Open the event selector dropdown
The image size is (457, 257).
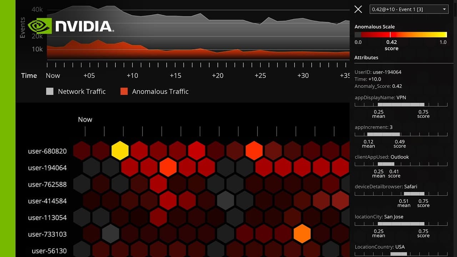(409, 9)
